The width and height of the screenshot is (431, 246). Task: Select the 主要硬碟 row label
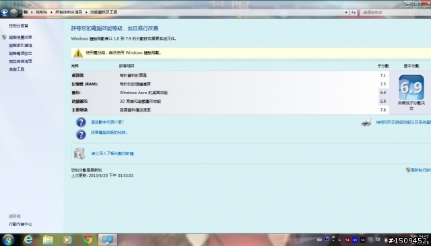pos(79,110)
